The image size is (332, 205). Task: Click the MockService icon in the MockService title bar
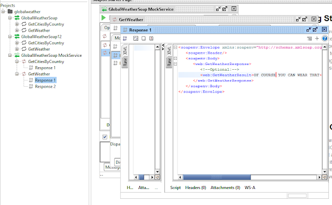point(104,9)
